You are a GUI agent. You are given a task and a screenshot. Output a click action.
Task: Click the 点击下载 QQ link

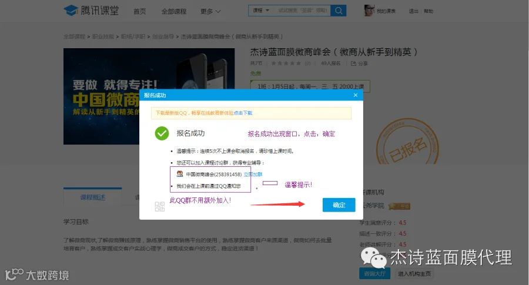243,113
